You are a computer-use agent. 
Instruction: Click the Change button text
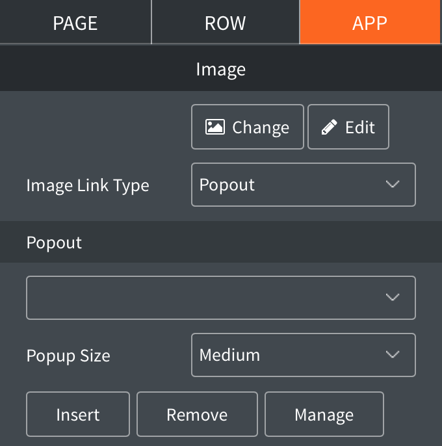pos(261,127)
